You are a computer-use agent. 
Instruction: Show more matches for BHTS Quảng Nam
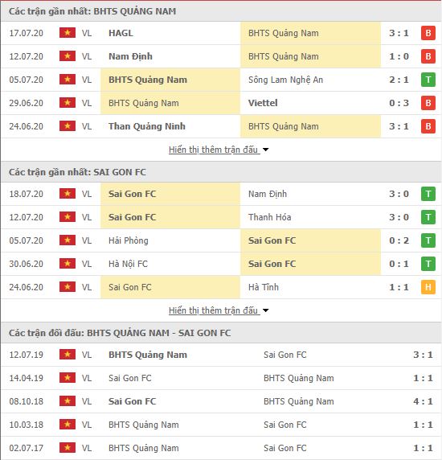coord(214,150)
